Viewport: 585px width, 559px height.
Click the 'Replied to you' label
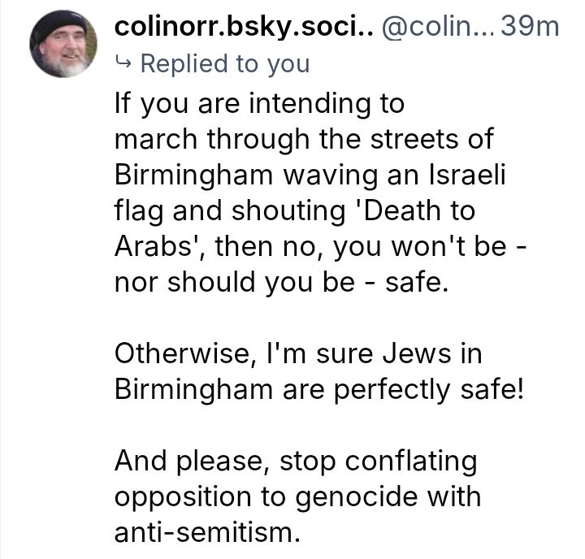tap(224, 63)
